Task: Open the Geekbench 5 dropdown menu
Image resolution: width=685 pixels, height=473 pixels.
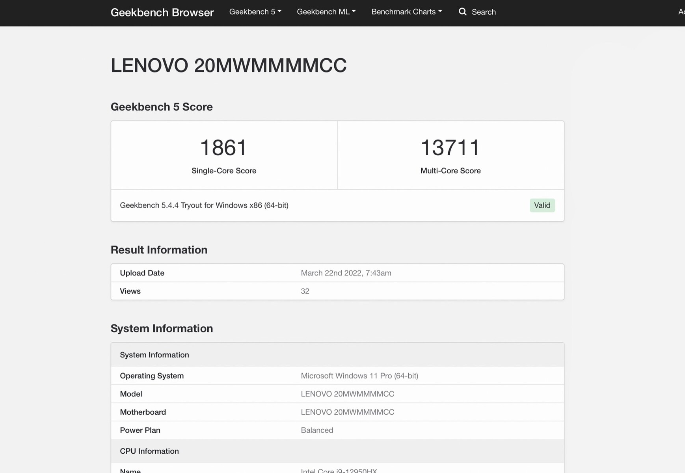Action: (255, 12)
